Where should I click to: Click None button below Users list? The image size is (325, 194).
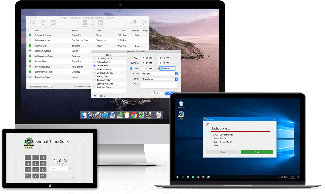tap(102, 96)
